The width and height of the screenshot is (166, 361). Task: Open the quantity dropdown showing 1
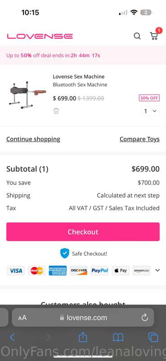pyautogui.click(x=150, y=111)
